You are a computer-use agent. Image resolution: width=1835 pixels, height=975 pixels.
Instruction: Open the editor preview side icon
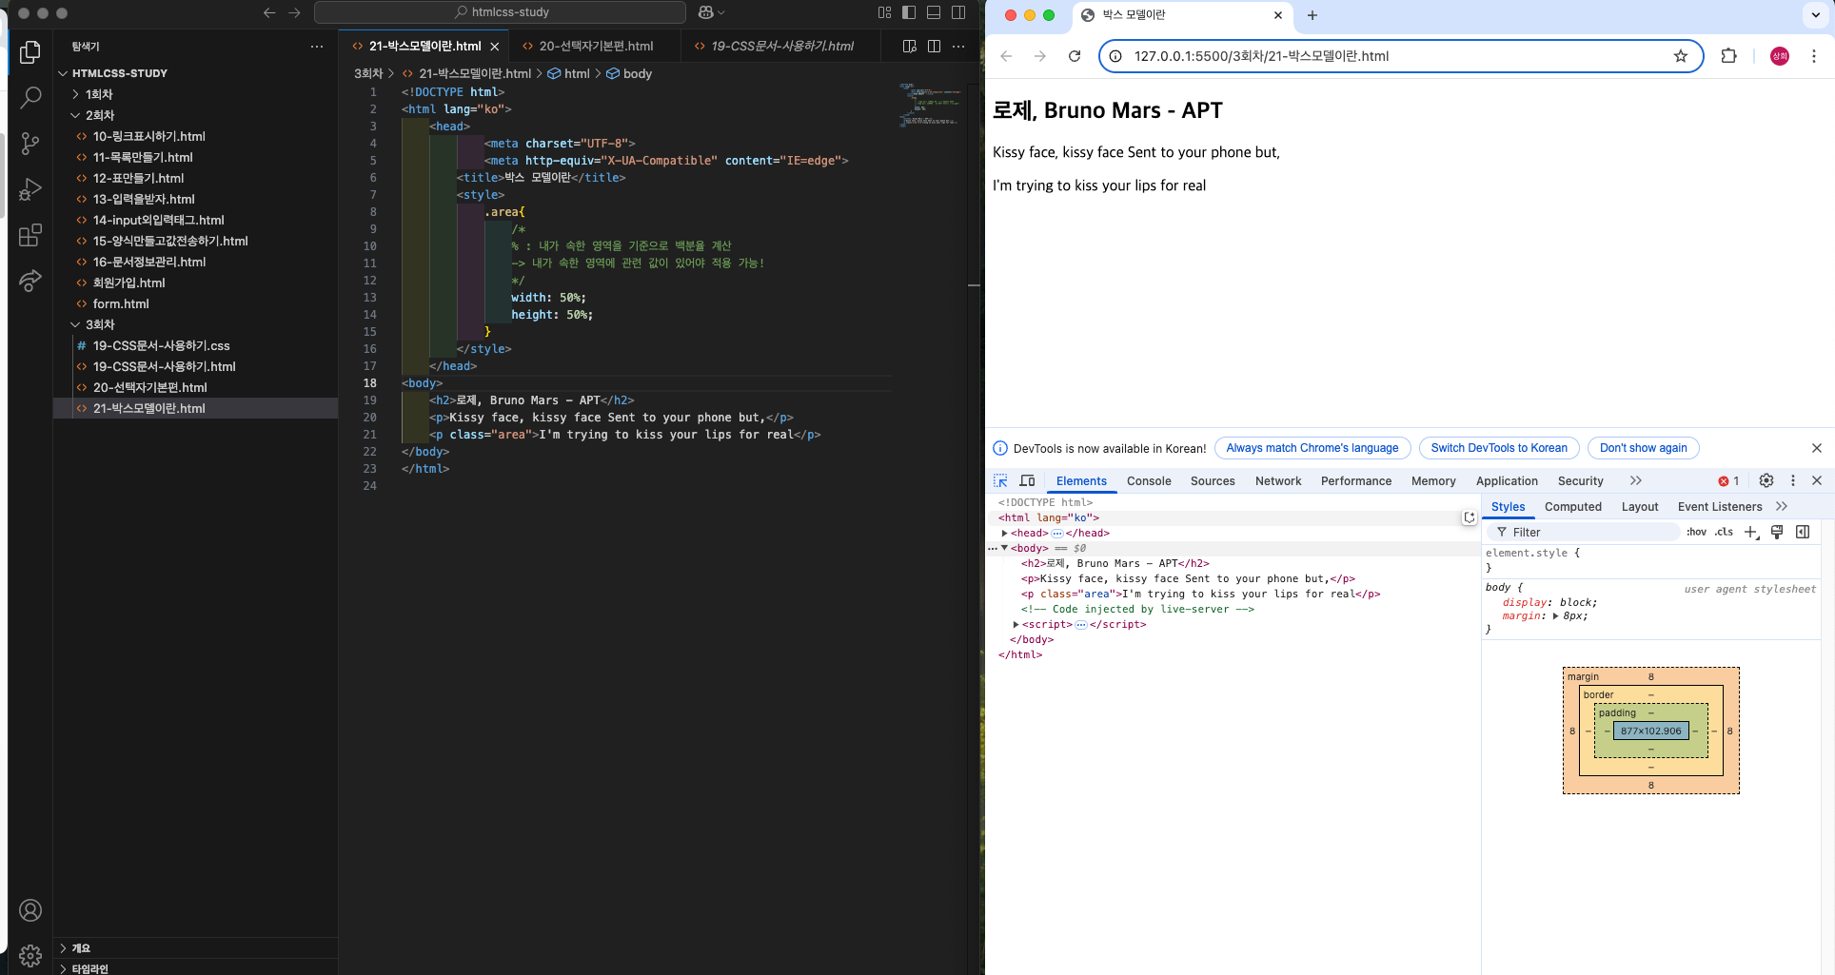click(909, 46)
